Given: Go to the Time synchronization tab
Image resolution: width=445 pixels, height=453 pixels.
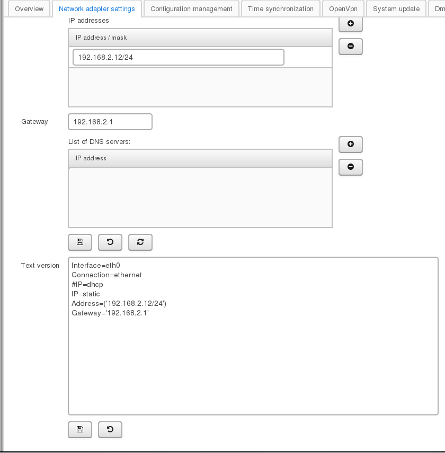Looking at the screenshot, I should pyautogui.click(x=280, y=9).
